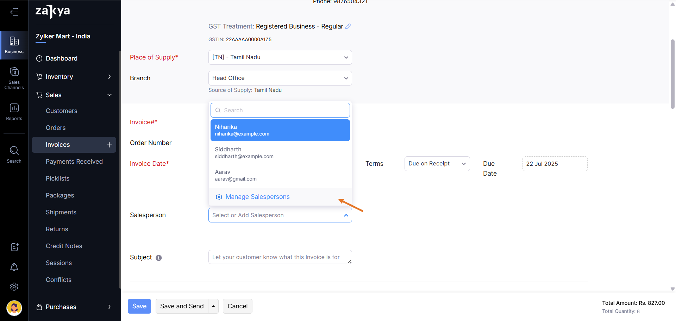Open the notifications bell
The image size is (676, 321).
[x=14, y=267]
